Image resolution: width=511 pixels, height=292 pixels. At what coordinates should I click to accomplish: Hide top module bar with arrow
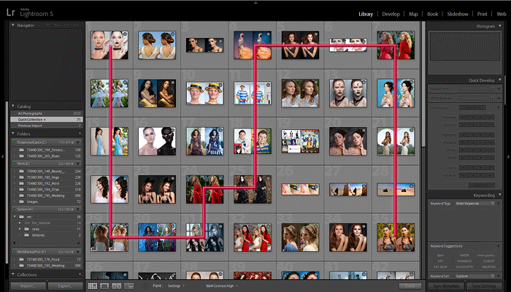(255, 2)
